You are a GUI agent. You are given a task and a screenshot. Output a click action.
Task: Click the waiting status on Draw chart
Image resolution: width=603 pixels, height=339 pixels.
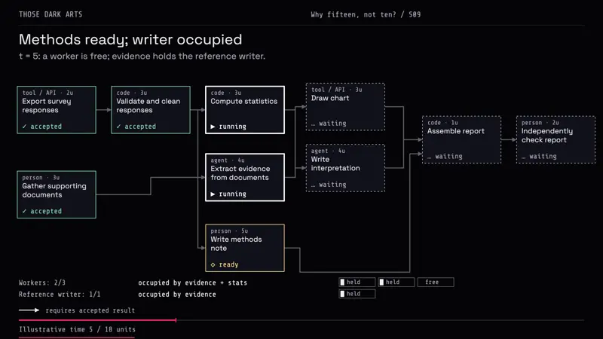click(329, 124)
